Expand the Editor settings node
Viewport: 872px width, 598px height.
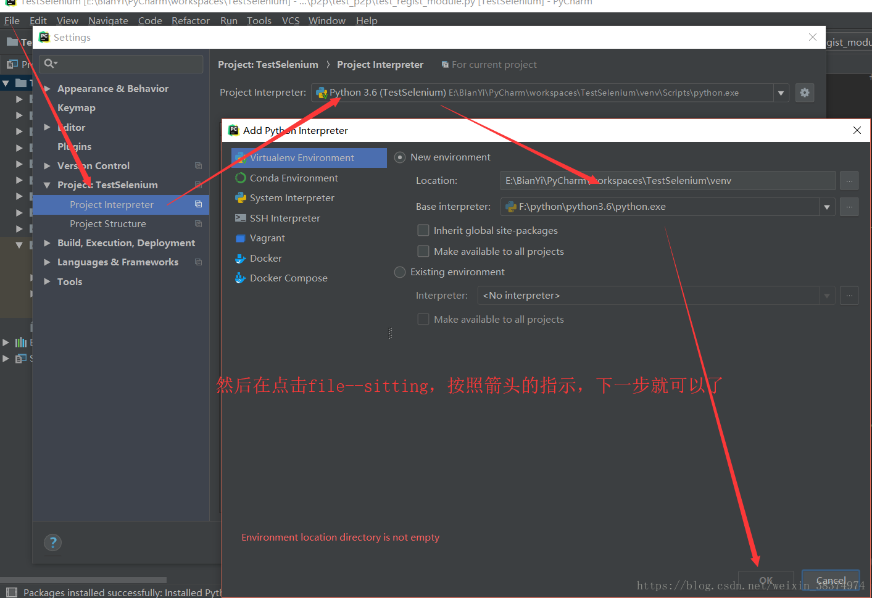47,127
